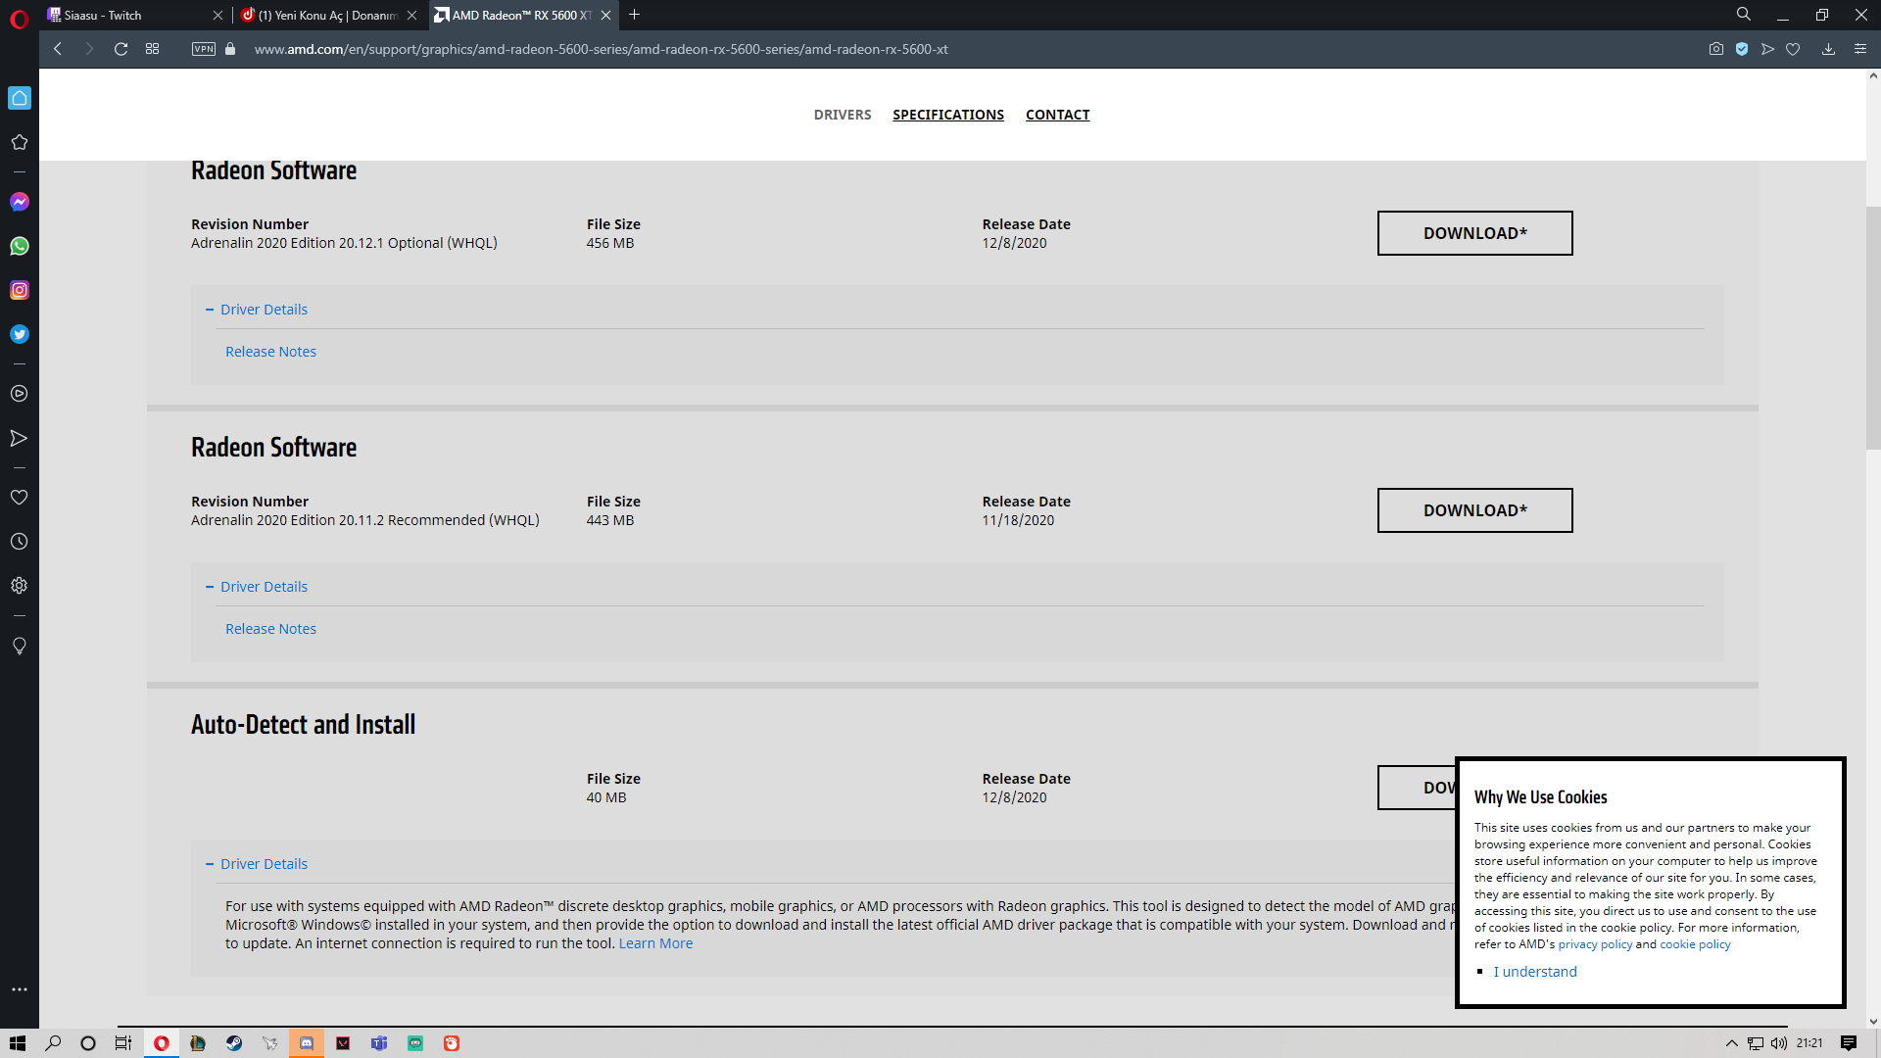Image resolution: width=1881 pixels, height=1058 pixels.
Task: Open Release Notes for 20.12.1 Optional
Action: point(270,352)
